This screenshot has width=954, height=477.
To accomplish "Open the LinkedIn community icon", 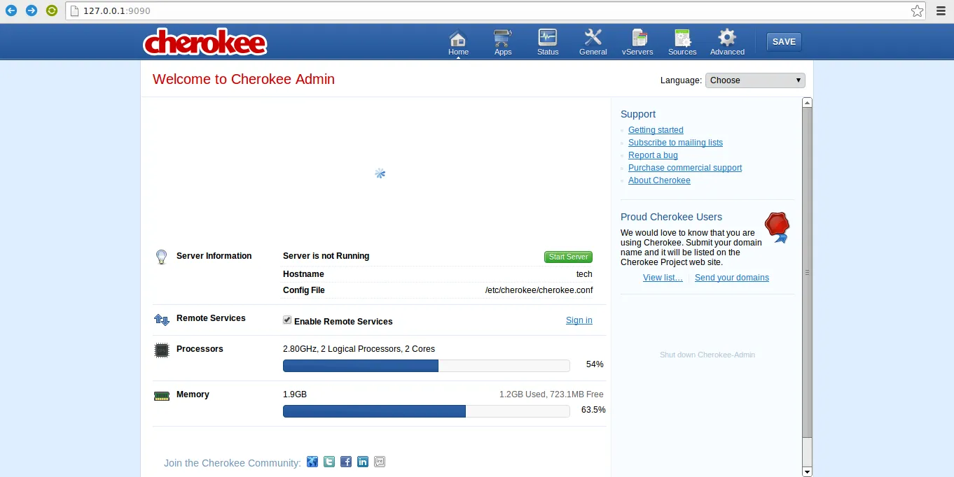I will pos(363,462).
